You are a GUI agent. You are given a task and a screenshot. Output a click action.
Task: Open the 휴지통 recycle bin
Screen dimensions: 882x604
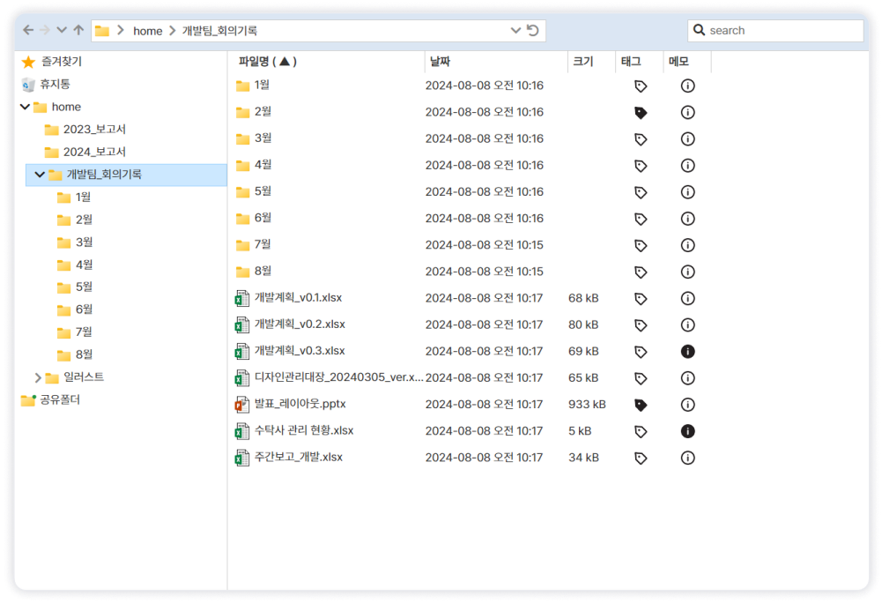(x=55, y=84)
